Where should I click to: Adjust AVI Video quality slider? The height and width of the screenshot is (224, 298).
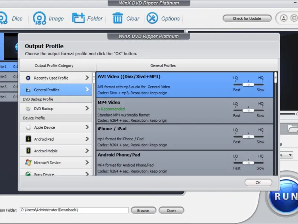click(x=248, y=85)
